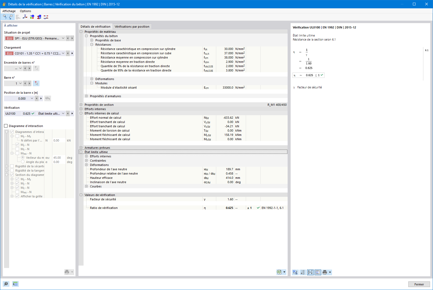This screenshot has width=433, height=290.
Task: Expand the Propriétés de section row
Action: (x=81, y=105)
